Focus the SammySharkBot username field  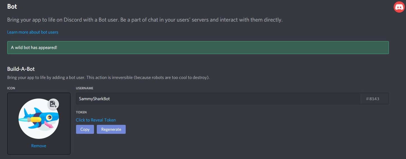coord(218,99)
